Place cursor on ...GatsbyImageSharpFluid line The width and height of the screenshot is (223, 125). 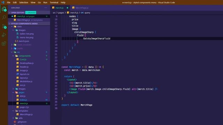[x=95, y=39]
